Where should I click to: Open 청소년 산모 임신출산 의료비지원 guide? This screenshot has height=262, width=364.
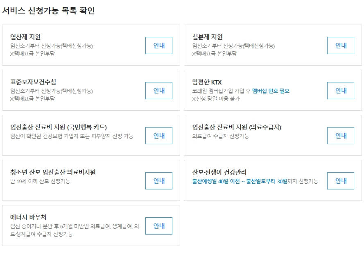(x=158, y=180)
